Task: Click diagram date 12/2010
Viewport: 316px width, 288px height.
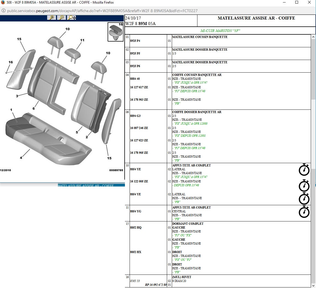Action: [x=6, y=170]
